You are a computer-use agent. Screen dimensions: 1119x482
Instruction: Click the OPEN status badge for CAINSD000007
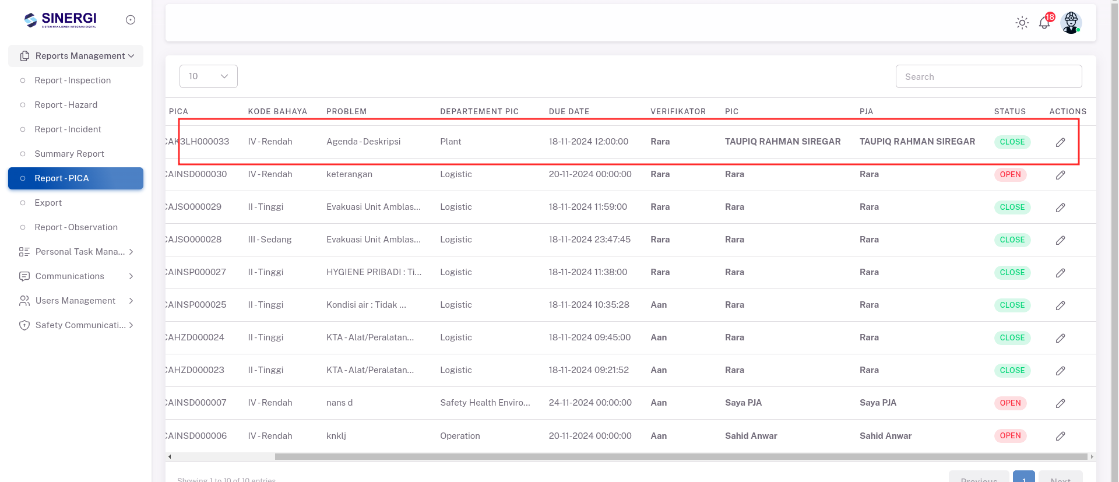(x=1010, y=403)
